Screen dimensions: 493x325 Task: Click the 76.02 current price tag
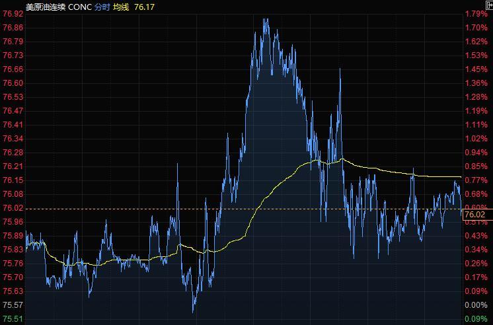click(x=475, y=215)
